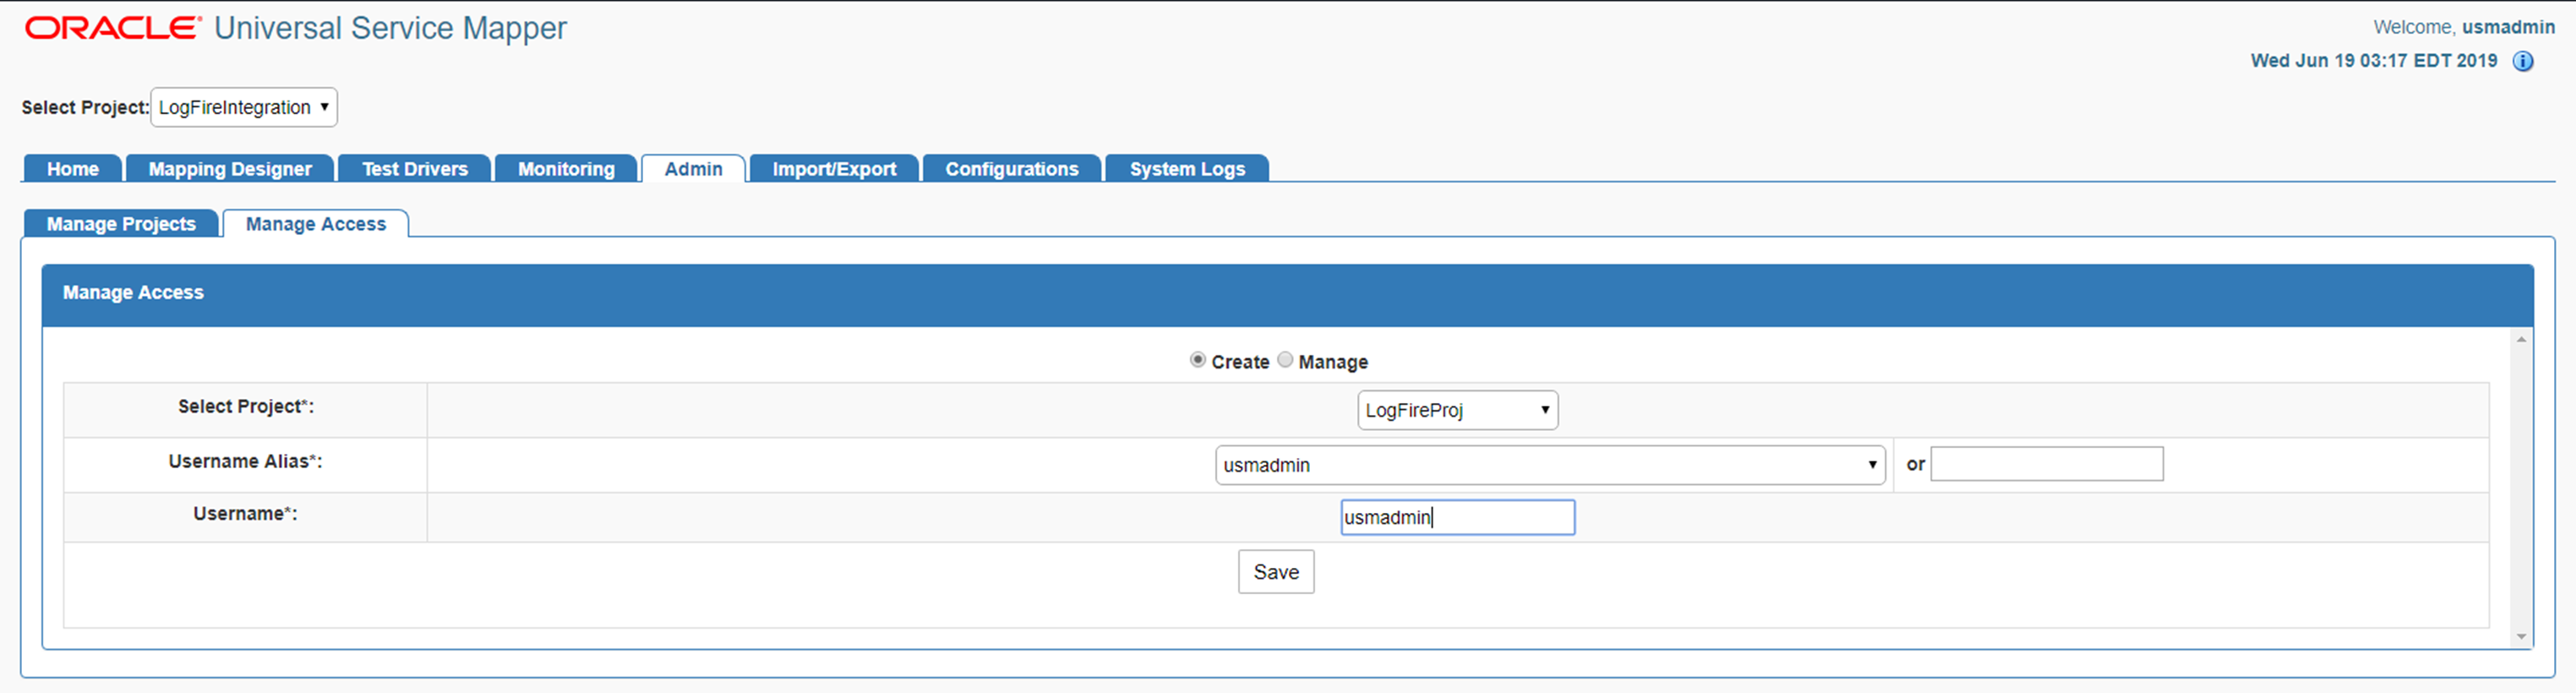
Task: Click the Oracle logo
Action: pos(113,28)
